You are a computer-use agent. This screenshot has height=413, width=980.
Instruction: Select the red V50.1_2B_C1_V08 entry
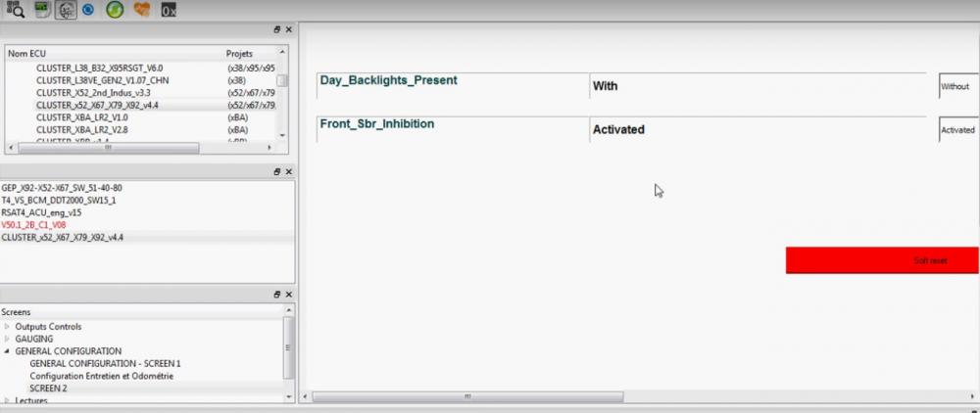click(33, 224)
